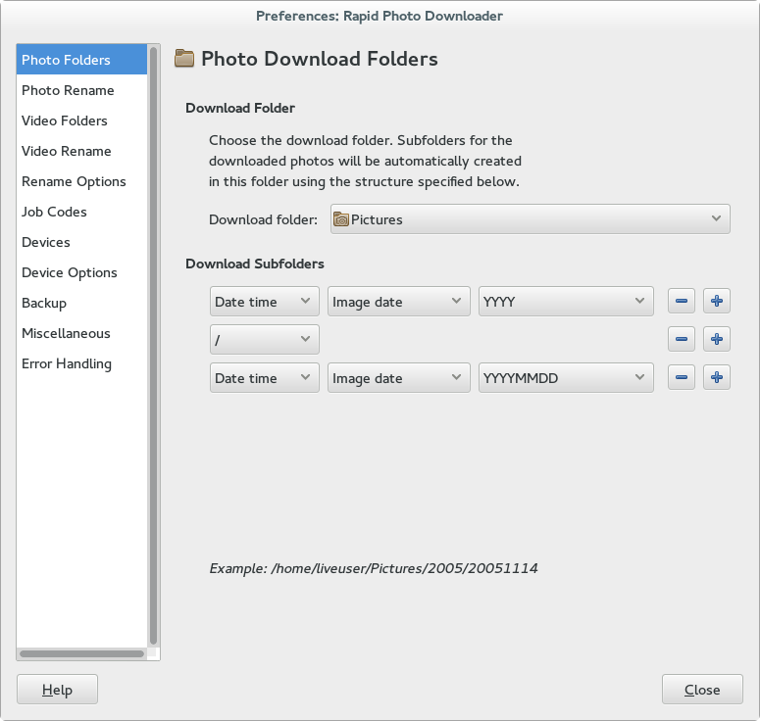Open the YYYY format dropdown

pos(566,301)
